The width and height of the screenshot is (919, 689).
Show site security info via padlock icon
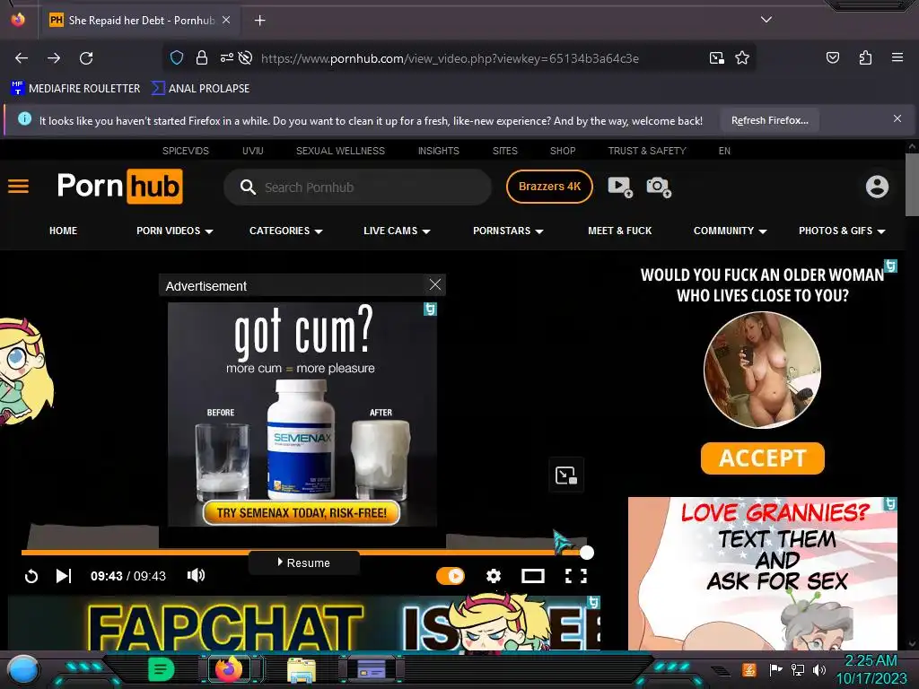(202, 58)
